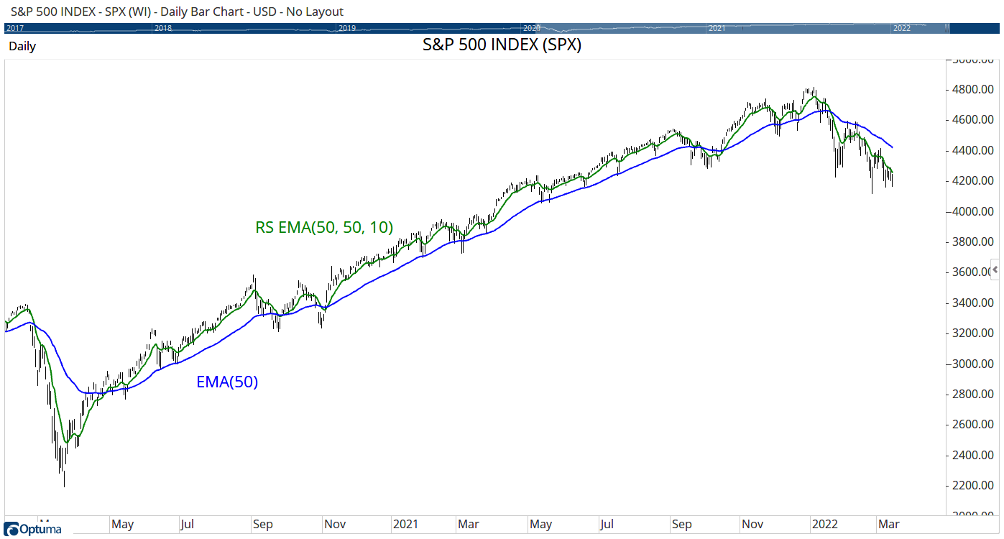Click the Daily timeframe label
1004x539 pixels.
tap(22, 46)
